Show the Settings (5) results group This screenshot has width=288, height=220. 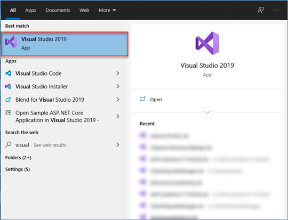[18, 169]
